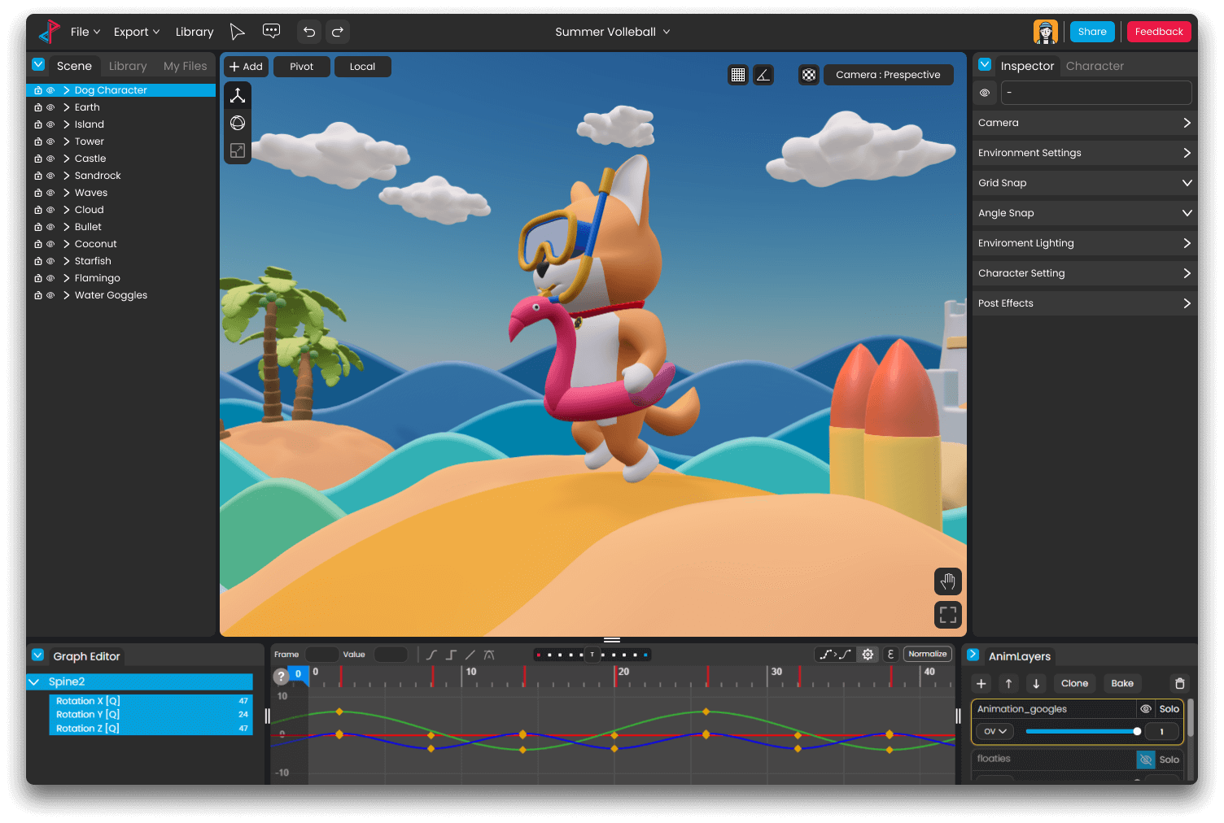
Task: Toggle eye visibility for Water Goggles
Action: [x=50, y=295]
